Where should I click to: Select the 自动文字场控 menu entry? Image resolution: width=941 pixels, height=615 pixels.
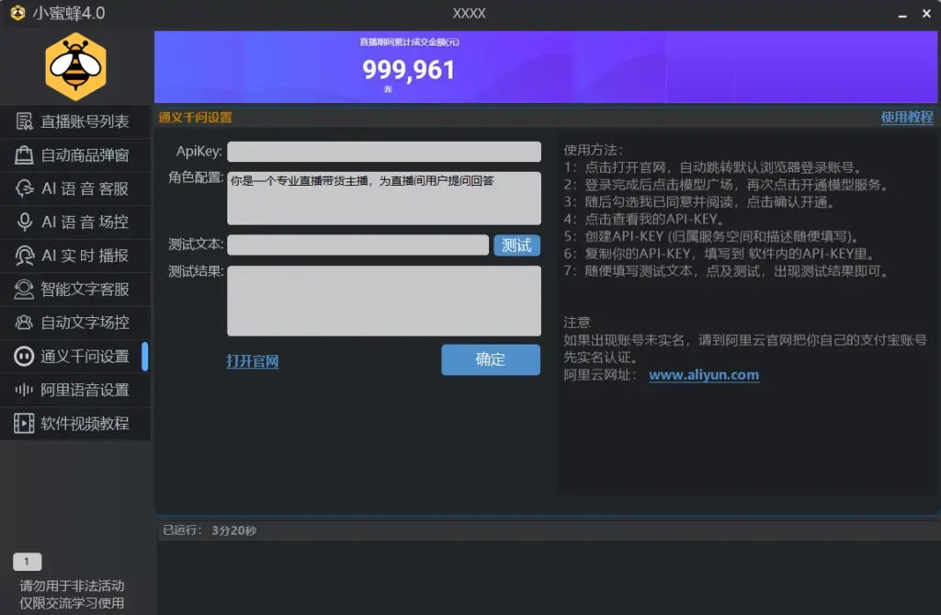point(75,323)
